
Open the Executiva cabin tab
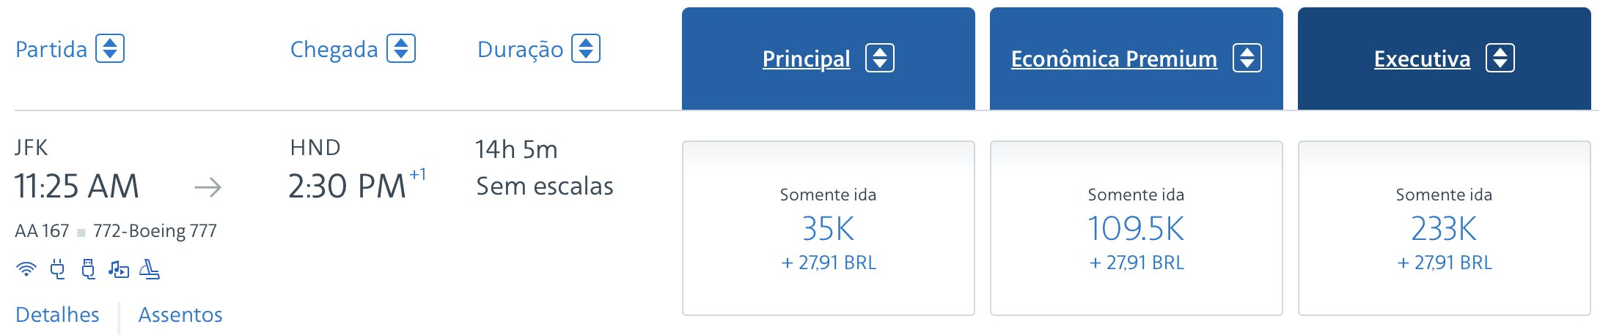(1423, 59)
